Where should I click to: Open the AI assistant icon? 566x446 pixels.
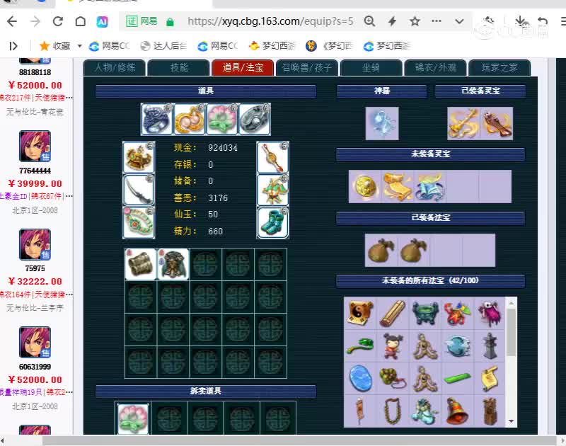point(102,22)
